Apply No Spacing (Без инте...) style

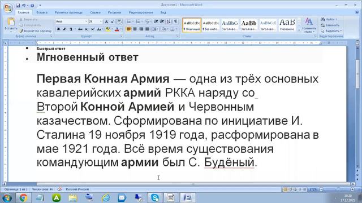(211, 25)
